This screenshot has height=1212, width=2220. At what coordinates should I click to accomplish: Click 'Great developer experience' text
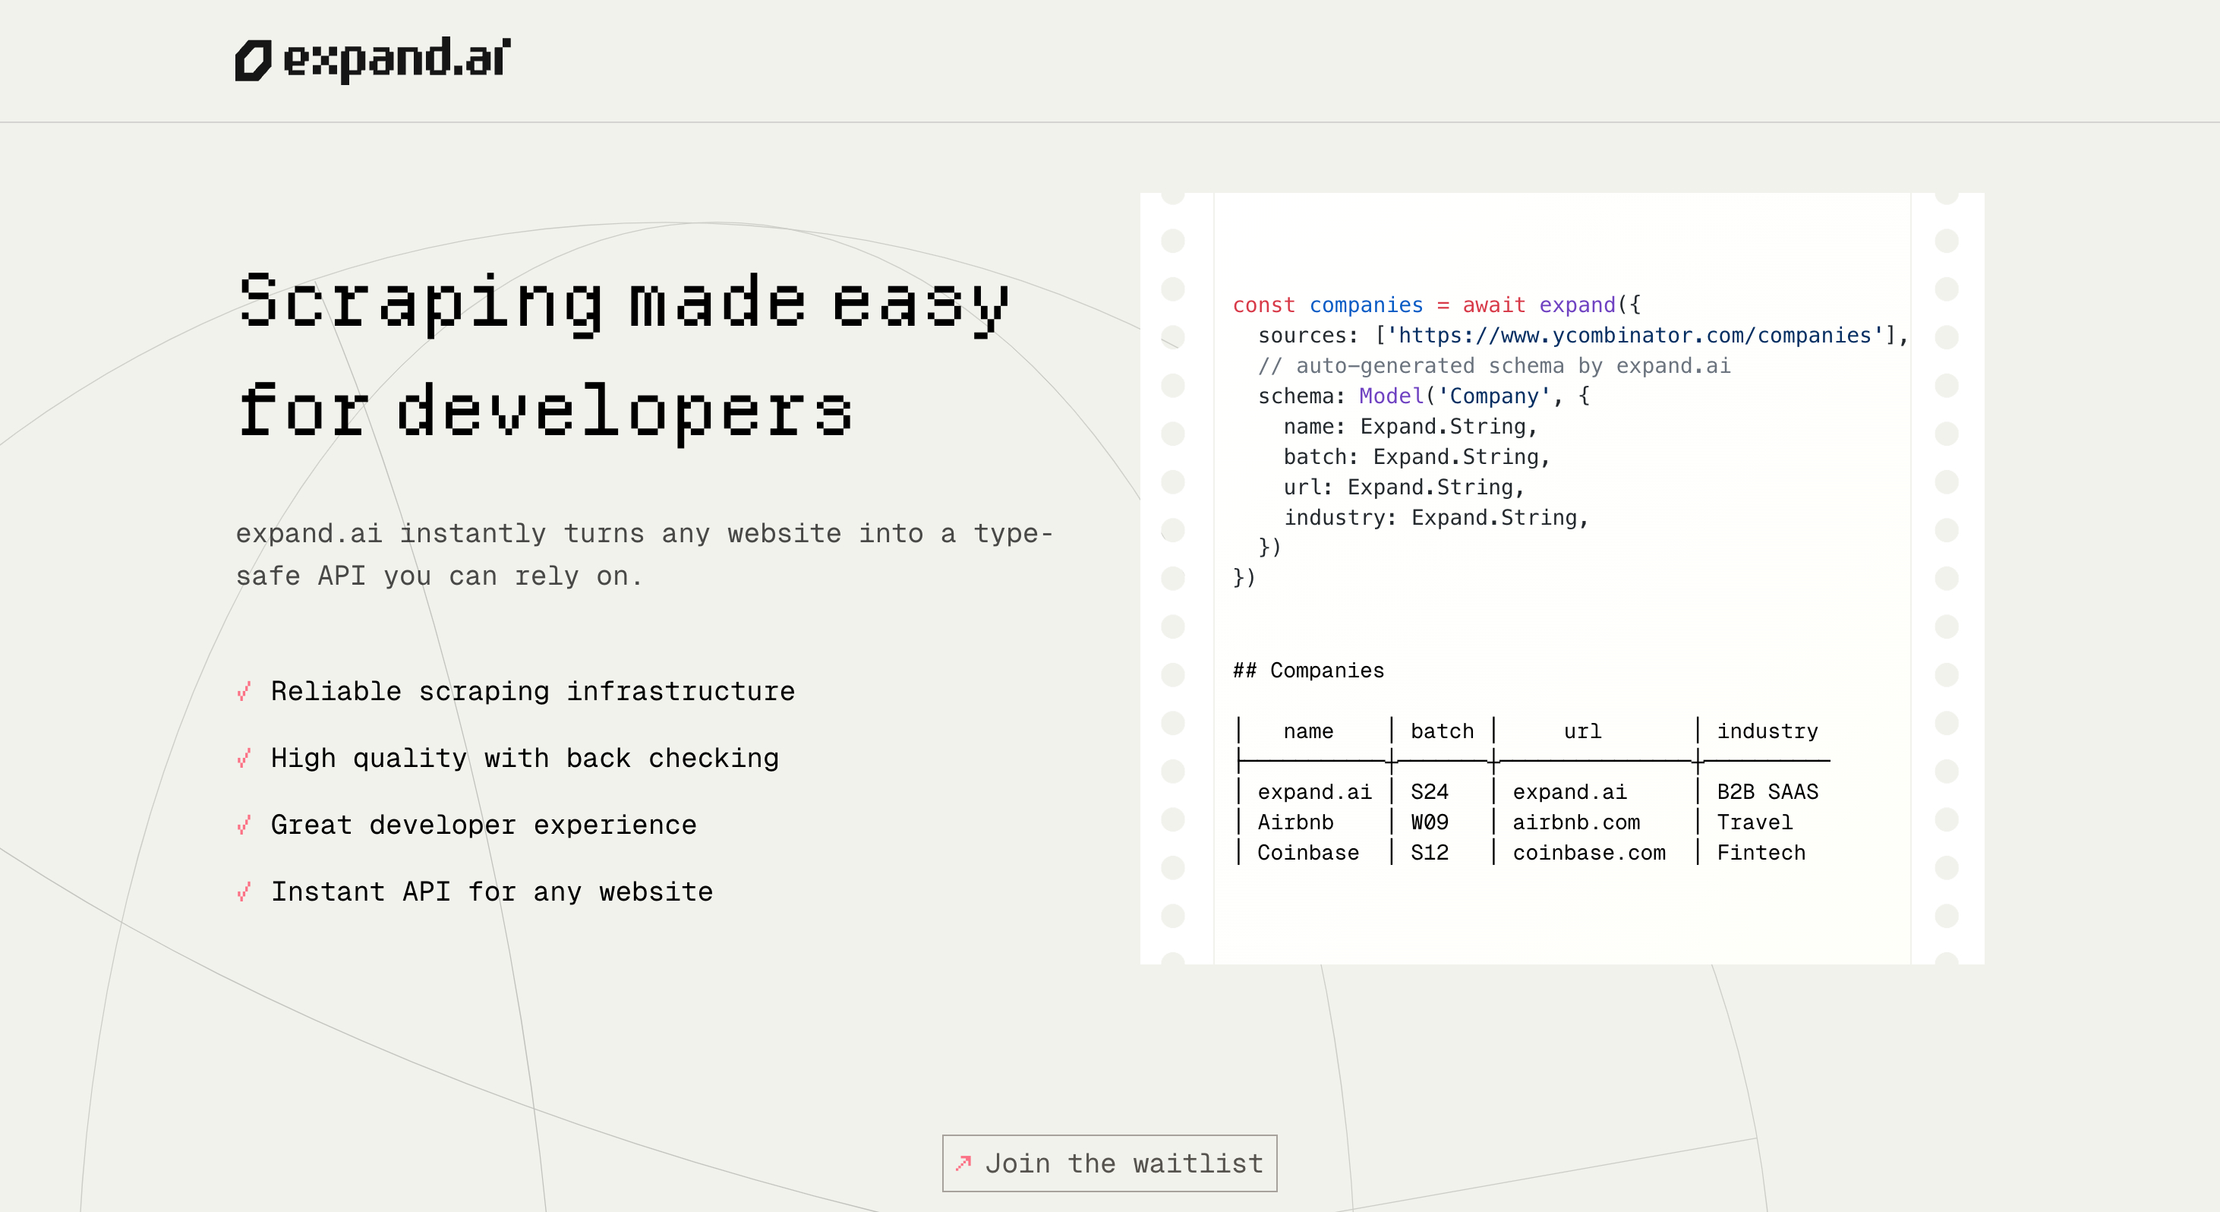coord(484,825)
